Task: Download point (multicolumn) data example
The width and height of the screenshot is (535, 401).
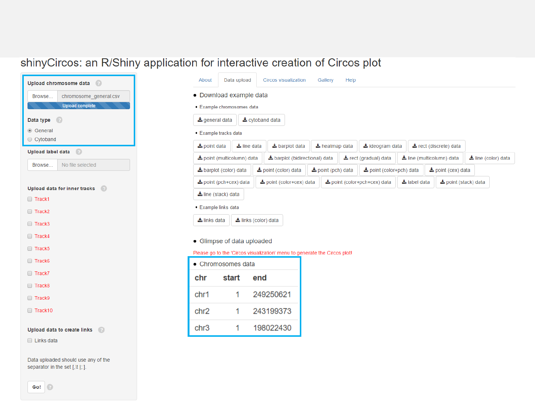Action: [228, 158]
